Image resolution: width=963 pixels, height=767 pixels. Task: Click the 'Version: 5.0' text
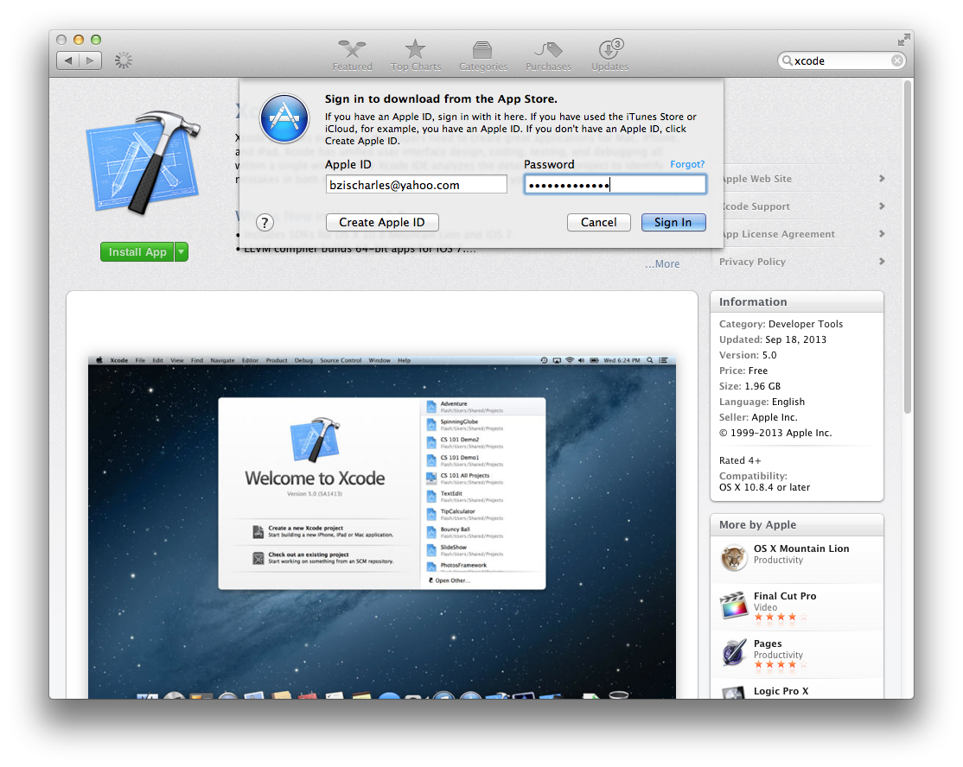click(x=748, y=355)
